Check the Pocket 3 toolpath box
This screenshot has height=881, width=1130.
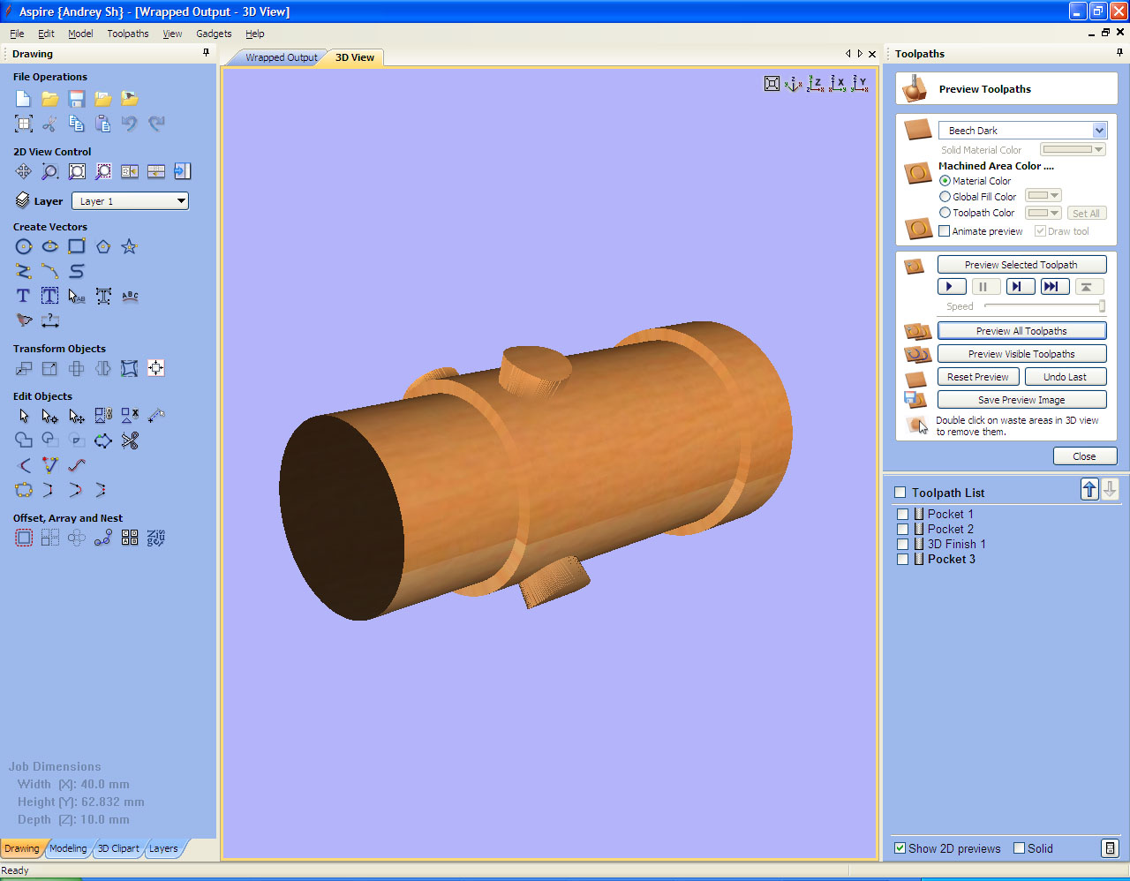point(902,559)
